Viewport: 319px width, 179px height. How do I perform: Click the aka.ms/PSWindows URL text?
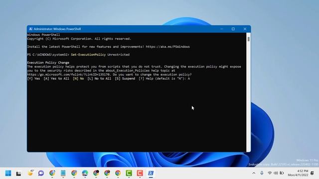[167, 47]
